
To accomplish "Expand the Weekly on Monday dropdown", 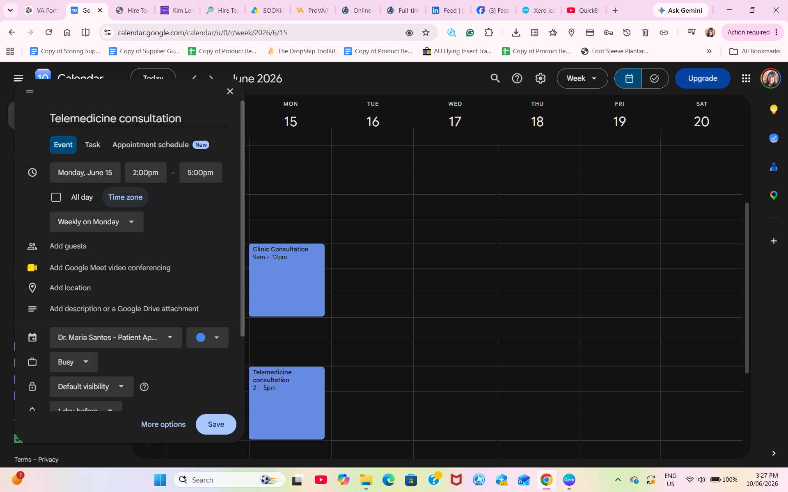I will [96, 222].
